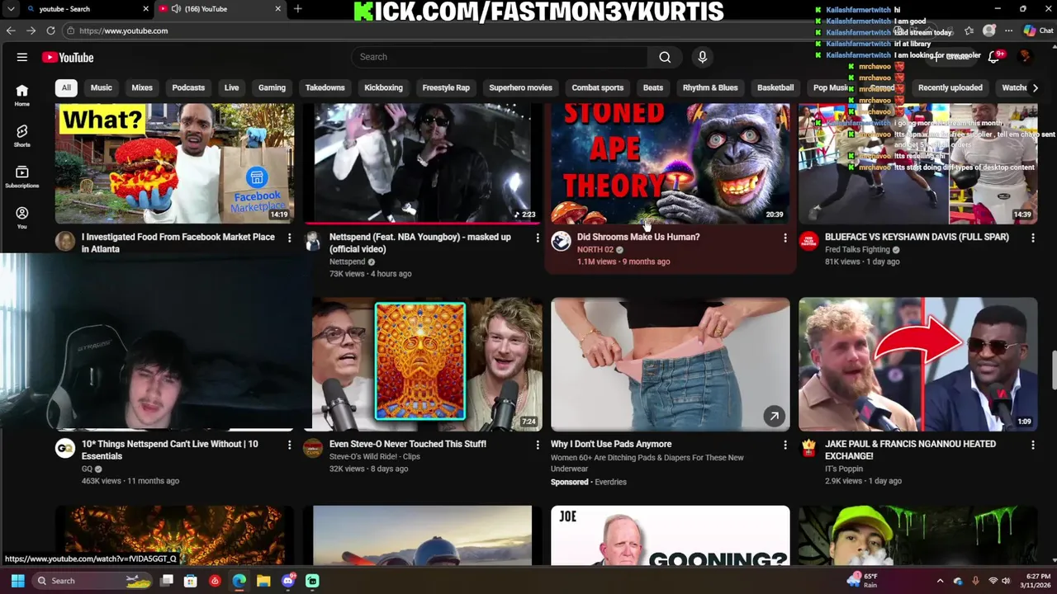Open the Windows Start menu
1057x594 pixels.
point(17,581)
